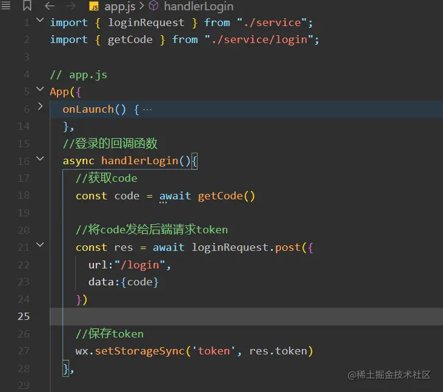This screenshot has width=443, height=392.
Task: Click the //登录的回调函数 comment
Action: [110, 144]
